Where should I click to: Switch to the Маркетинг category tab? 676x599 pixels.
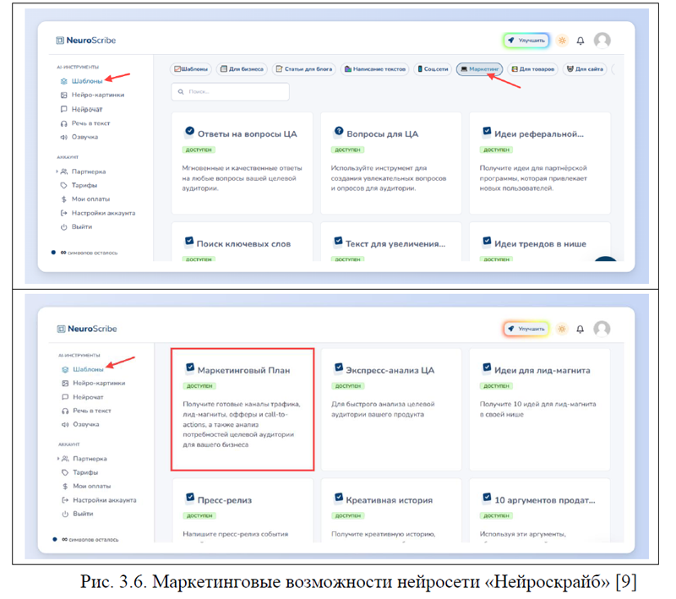(x=480, y=69)
